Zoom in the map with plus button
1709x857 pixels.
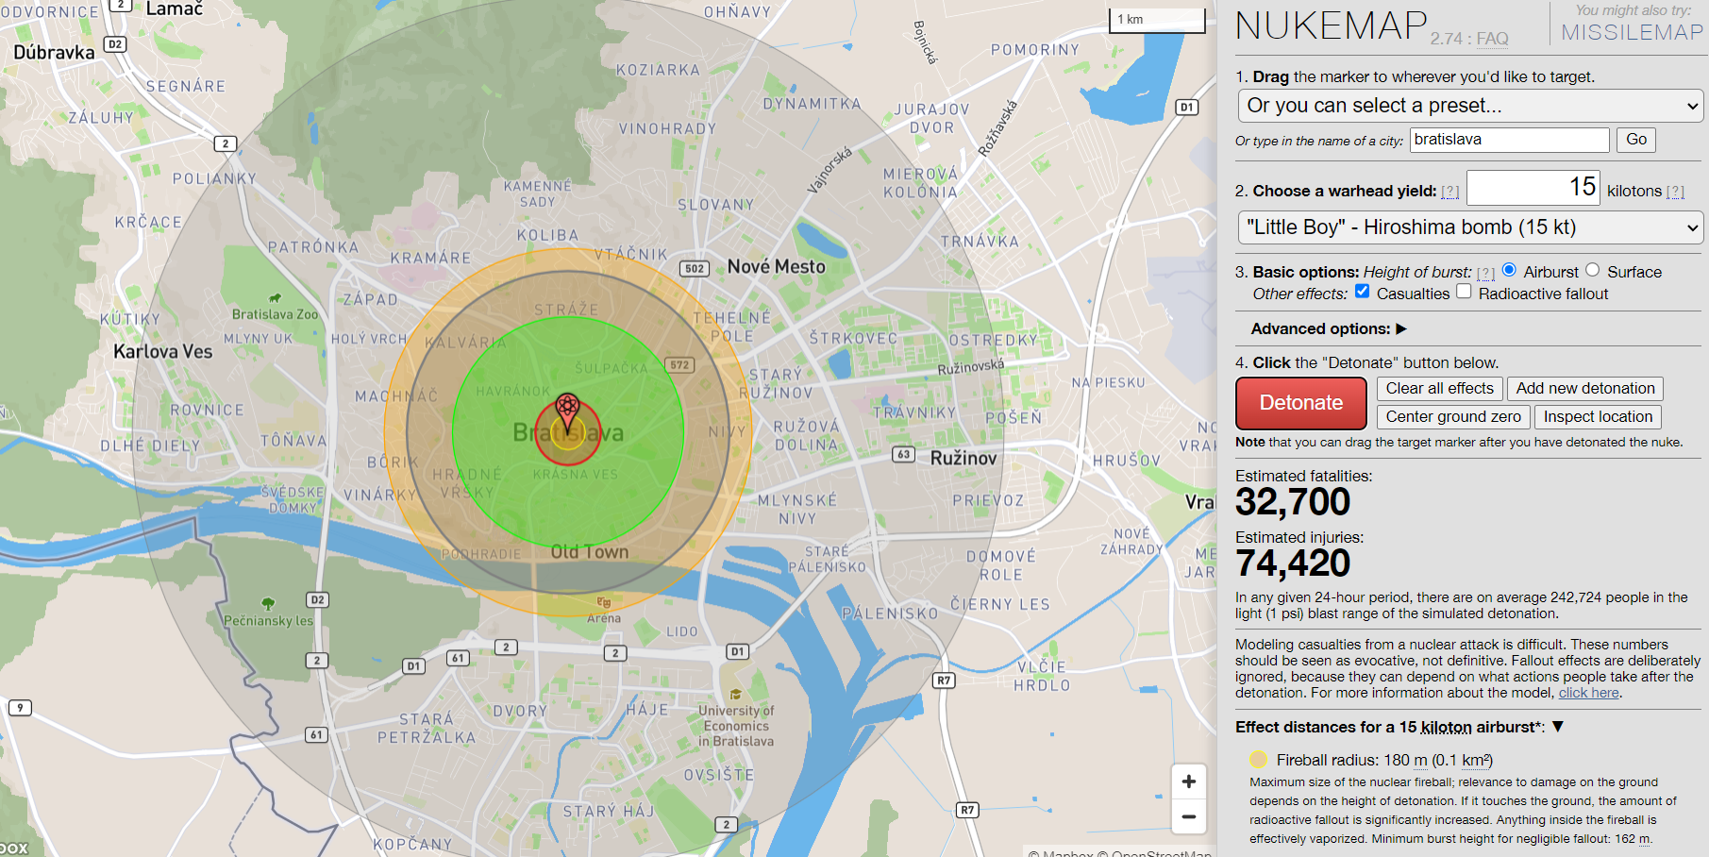pos(1189,781)
